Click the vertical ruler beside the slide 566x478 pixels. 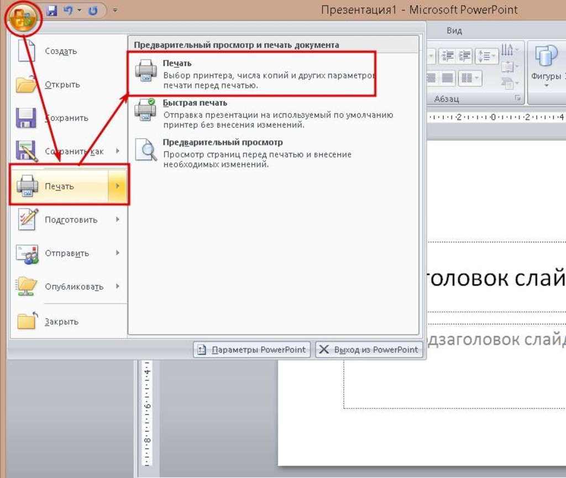pos(147,412)
